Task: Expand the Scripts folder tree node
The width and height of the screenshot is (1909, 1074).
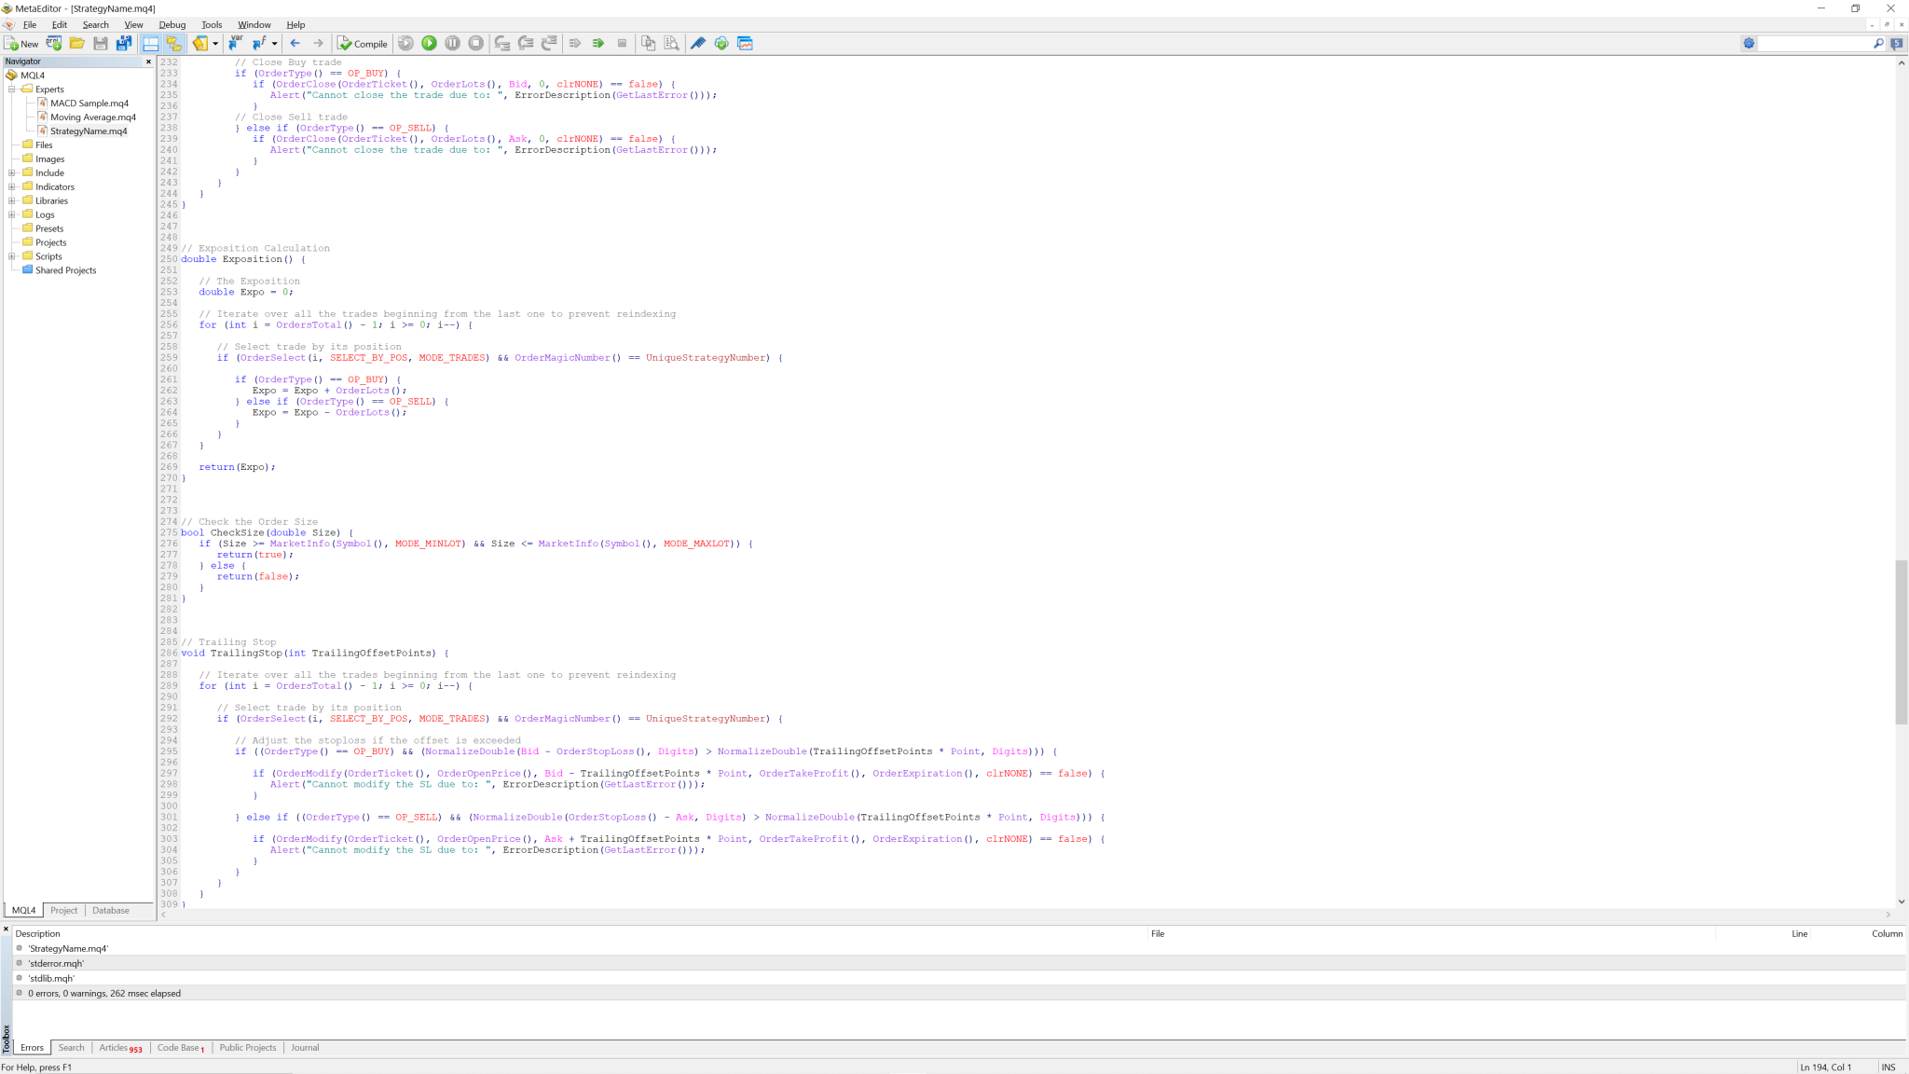Action: [12, 256]
